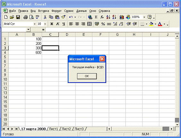Toggle bold Ж formatting
The height and width of the screenshot is (138, 181).
52,24
